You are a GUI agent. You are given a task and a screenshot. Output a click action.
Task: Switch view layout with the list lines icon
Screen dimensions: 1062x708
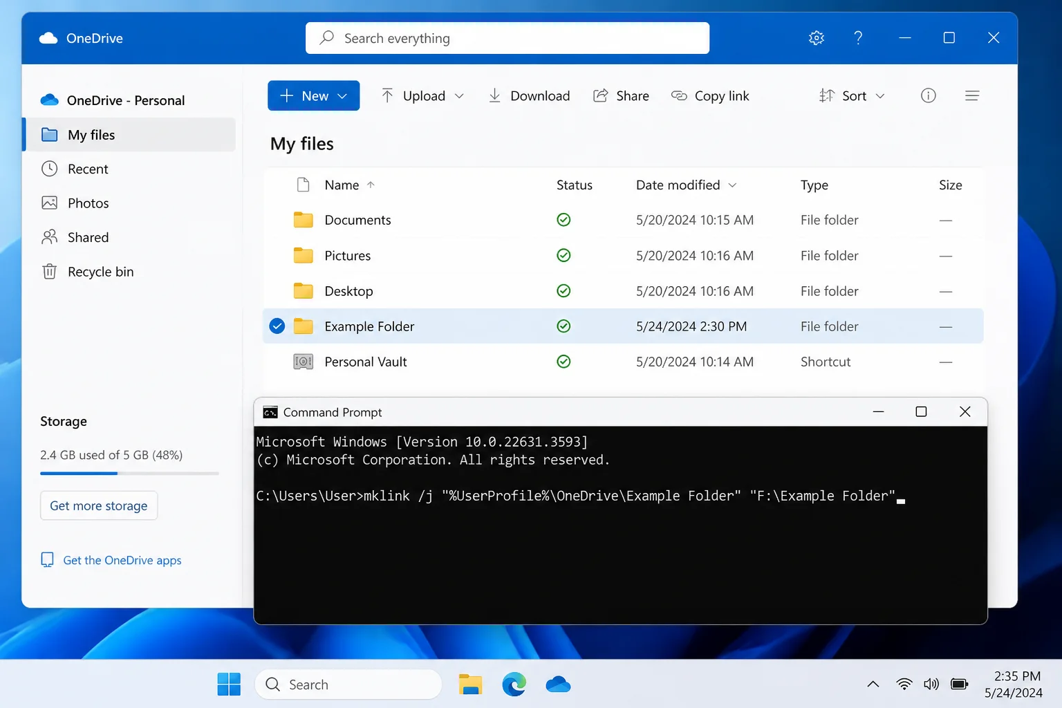[x=972, y=95]
